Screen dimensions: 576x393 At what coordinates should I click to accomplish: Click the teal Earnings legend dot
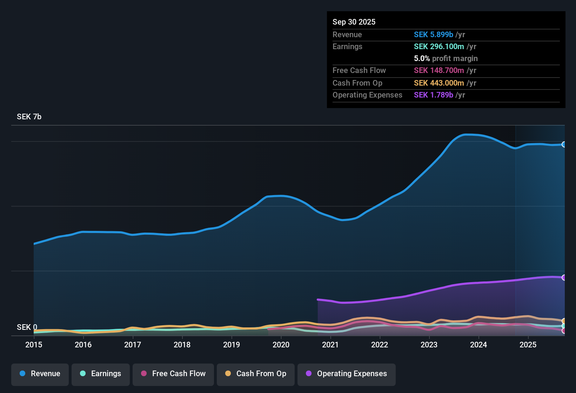tap(83, 374)
